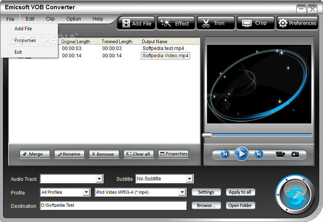Open the Trim tool
Image resolution: width=323 pixels, height=222 pixels.
coord(216,23)
